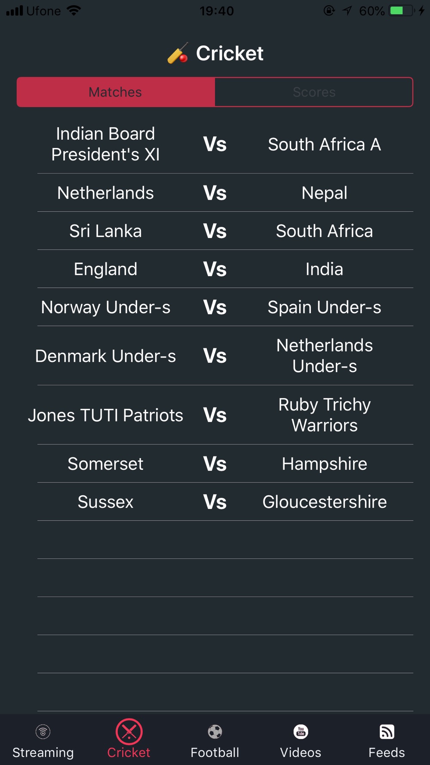Open the Feeds RSS icon
Screen dimensions: 430x765
[387, 732]
